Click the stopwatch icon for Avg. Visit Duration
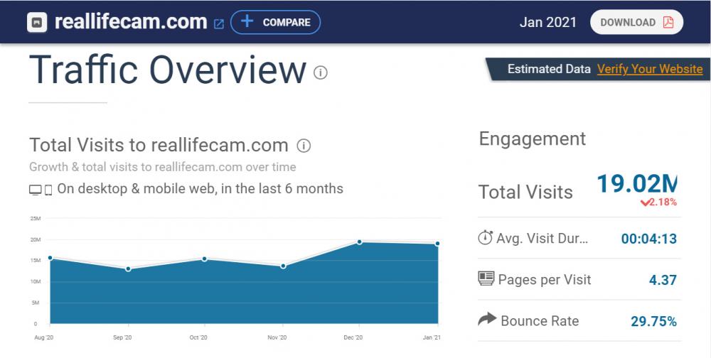 pyautogui.click(x=486, y=238)
